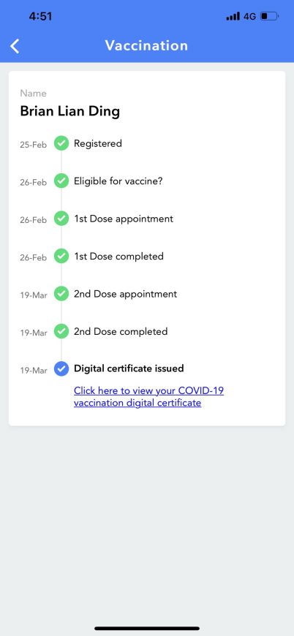Click checkmark next to Eligible for vaccine

pyautogui.click(x=61, y=181)
